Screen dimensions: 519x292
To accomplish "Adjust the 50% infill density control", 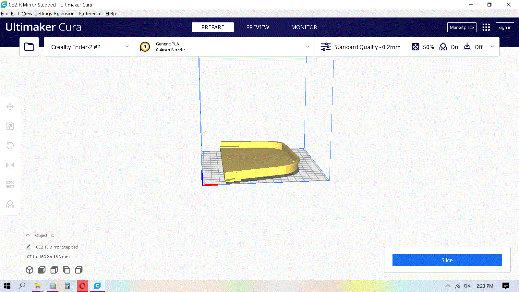I will pyautogui.click(x=422, y=47).
